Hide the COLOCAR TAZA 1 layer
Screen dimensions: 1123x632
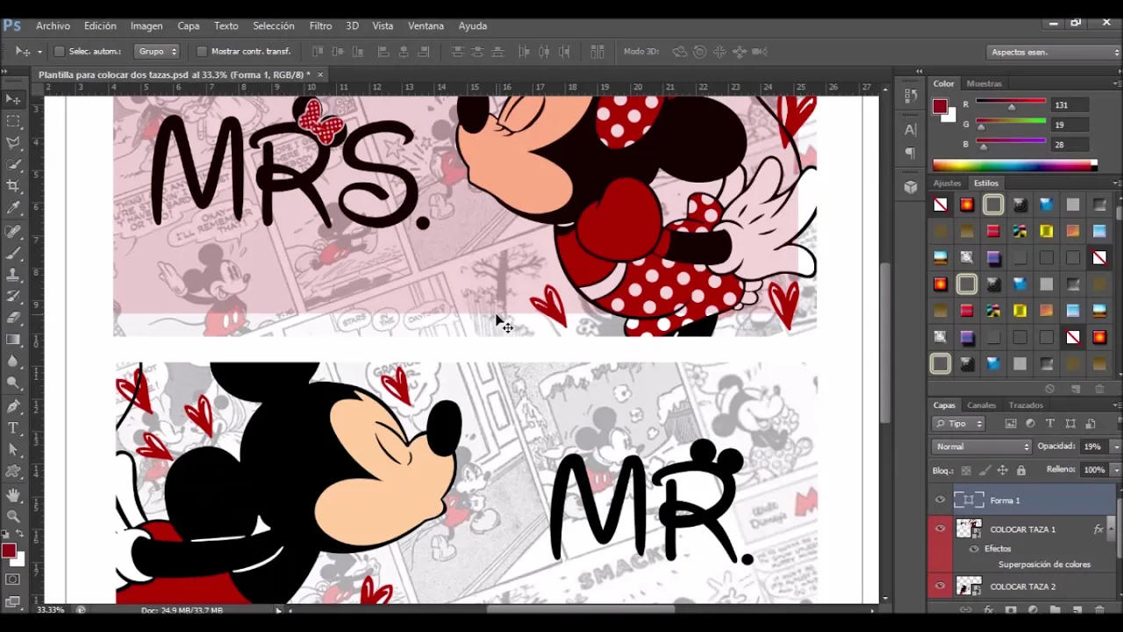coord(940,529)
